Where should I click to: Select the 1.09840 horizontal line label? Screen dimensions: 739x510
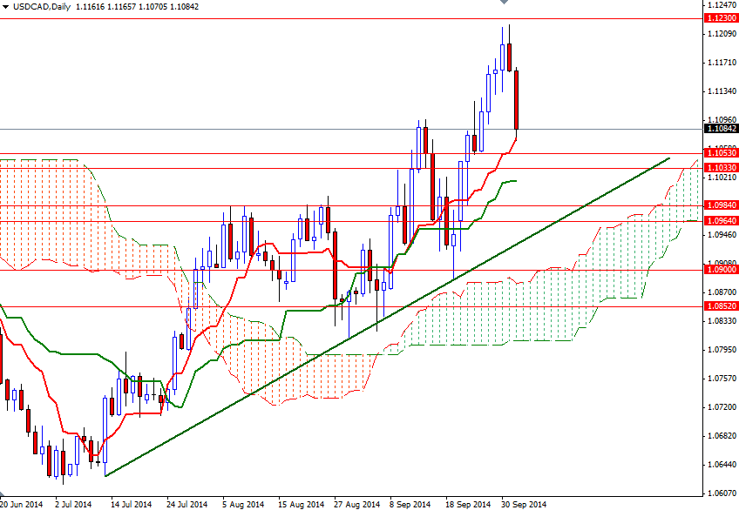pyautogui.click(x=720, y=206)
